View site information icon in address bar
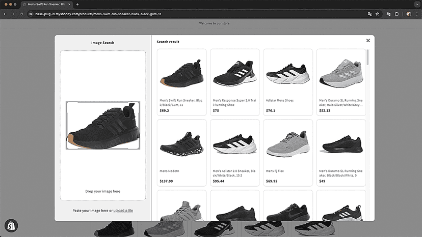The width and height of the screenshot is (422, 237). coord(31,14)
